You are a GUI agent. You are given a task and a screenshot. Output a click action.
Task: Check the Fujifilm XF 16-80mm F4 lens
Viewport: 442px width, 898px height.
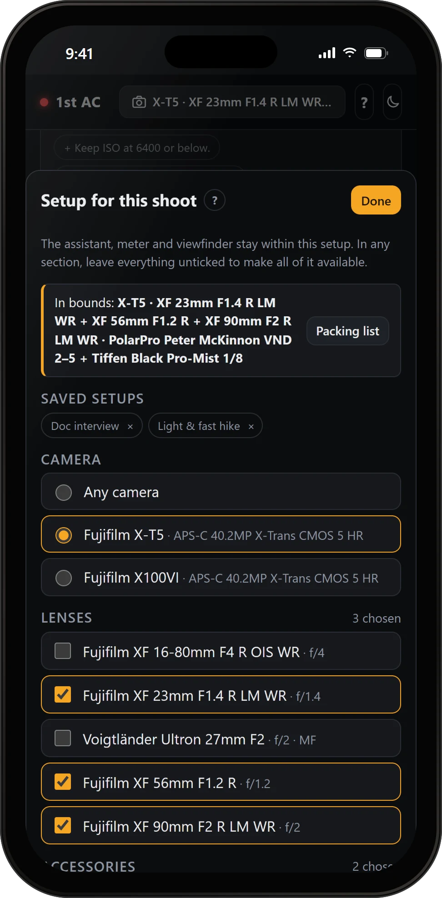tap(221, 651)
